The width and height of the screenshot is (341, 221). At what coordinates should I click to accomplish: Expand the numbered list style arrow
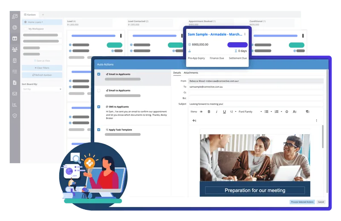coord(281,112)
